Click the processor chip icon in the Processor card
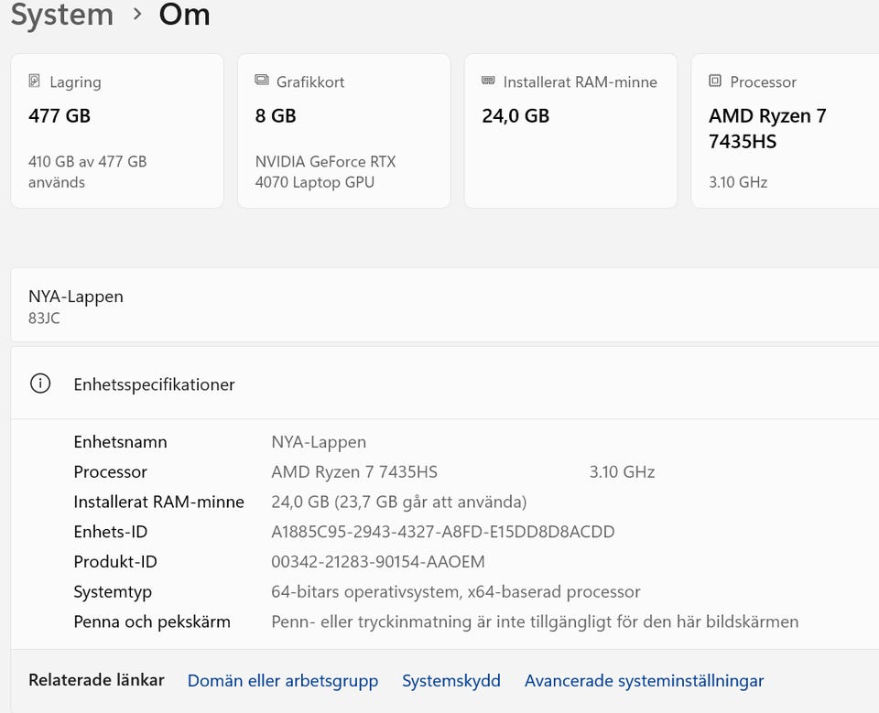The width and height of the screenshot is (879, 713). [715, 81]
